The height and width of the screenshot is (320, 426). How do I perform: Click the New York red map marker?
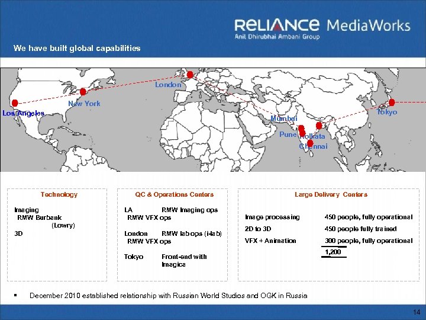click(83, 92)
